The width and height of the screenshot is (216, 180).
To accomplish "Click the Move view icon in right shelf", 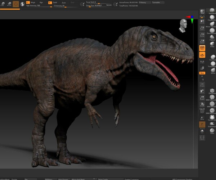I will [202, 91].
